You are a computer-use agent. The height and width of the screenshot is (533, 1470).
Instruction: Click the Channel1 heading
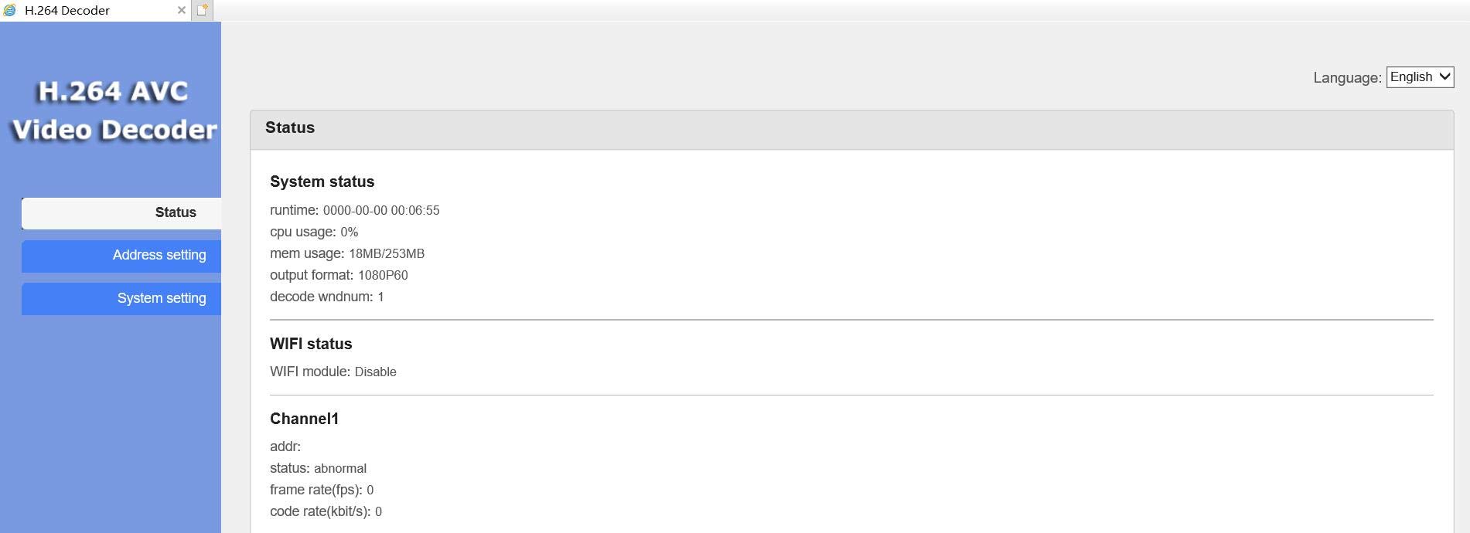click(304, 419)
